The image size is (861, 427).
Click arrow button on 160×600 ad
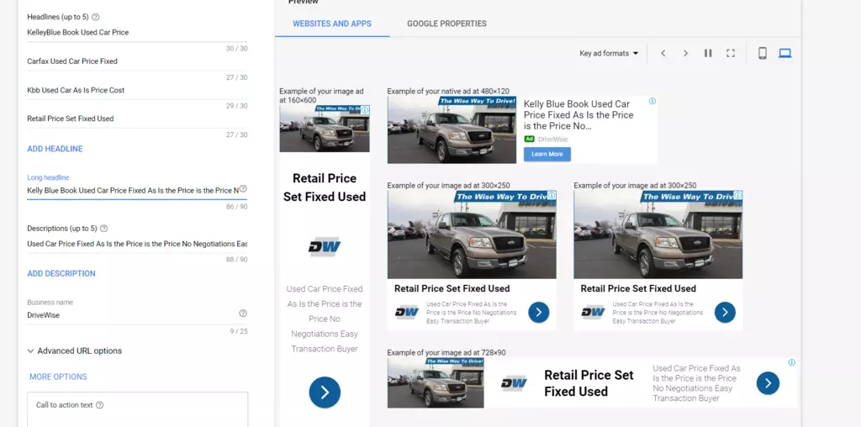pyautogui.click(x=325, y=393)
